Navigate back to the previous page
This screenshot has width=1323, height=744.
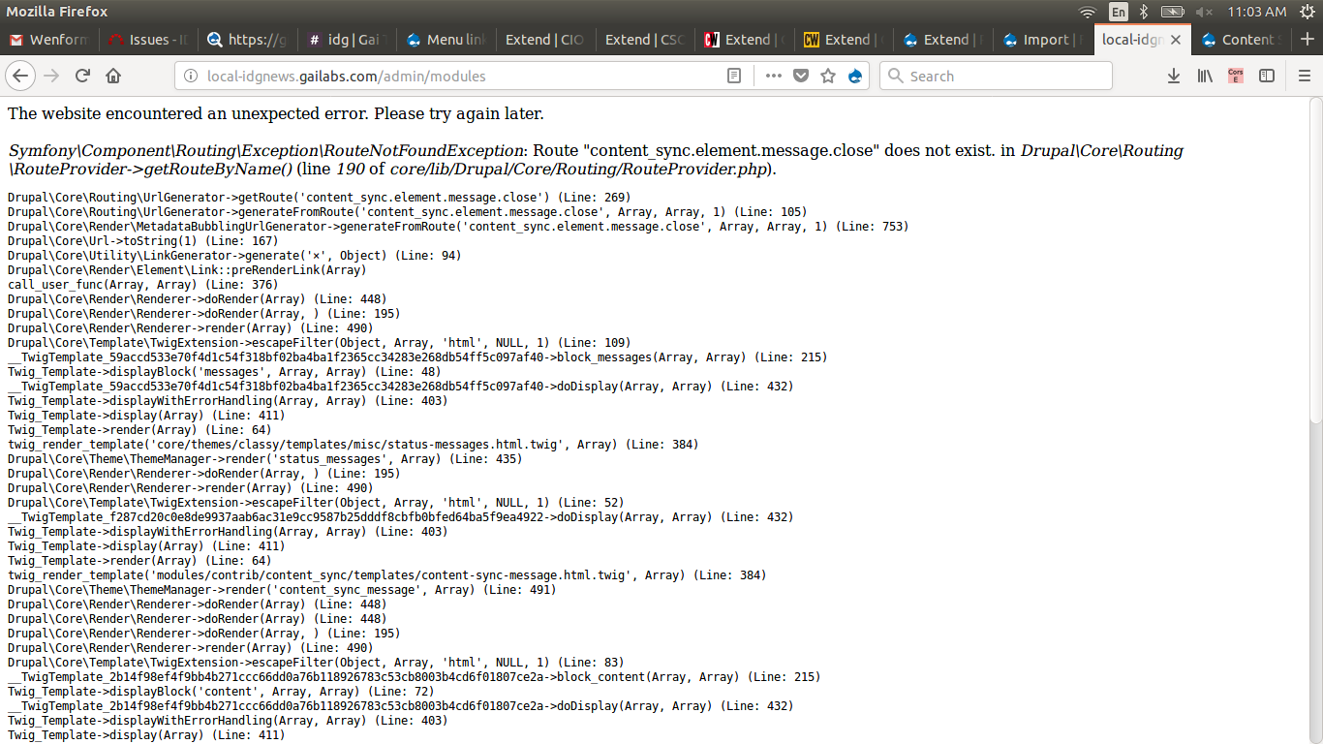[20, 76]
